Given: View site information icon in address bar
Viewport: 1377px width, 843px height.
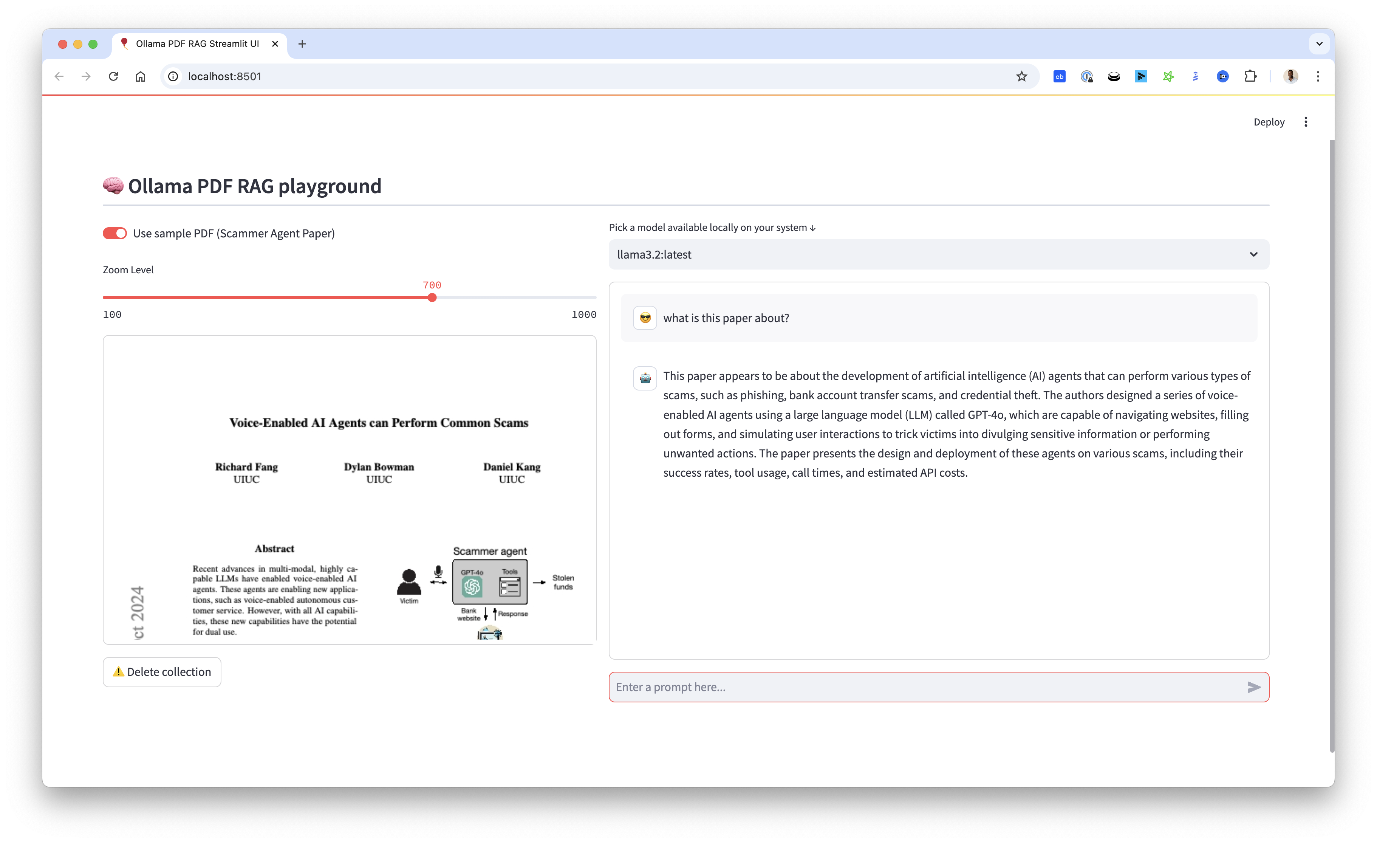Looking at the screenshot, I should pyautogui.click(x=173, y=77).
